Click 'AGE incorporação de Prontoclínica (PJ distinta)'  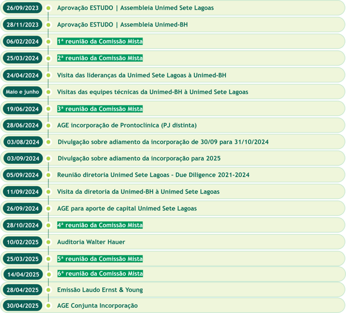127,125
